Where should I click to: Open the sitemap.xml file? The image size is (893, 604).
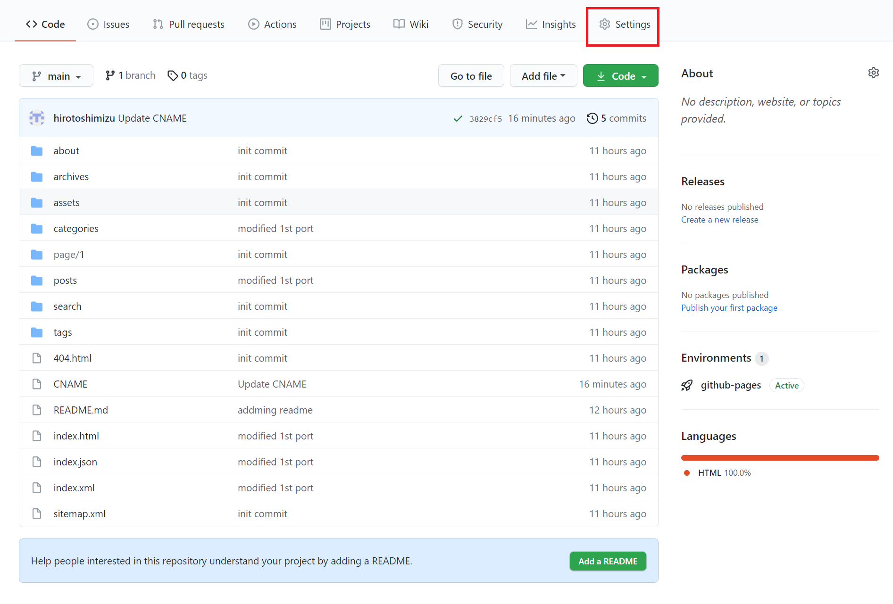coord(79,513)
